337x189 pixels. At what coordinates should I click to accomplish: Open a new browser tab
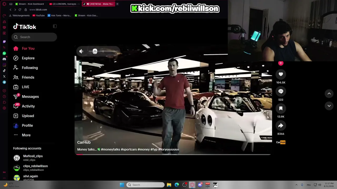(x=117, y=4)
